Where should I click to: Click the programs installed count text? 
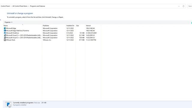pos(20,105)
